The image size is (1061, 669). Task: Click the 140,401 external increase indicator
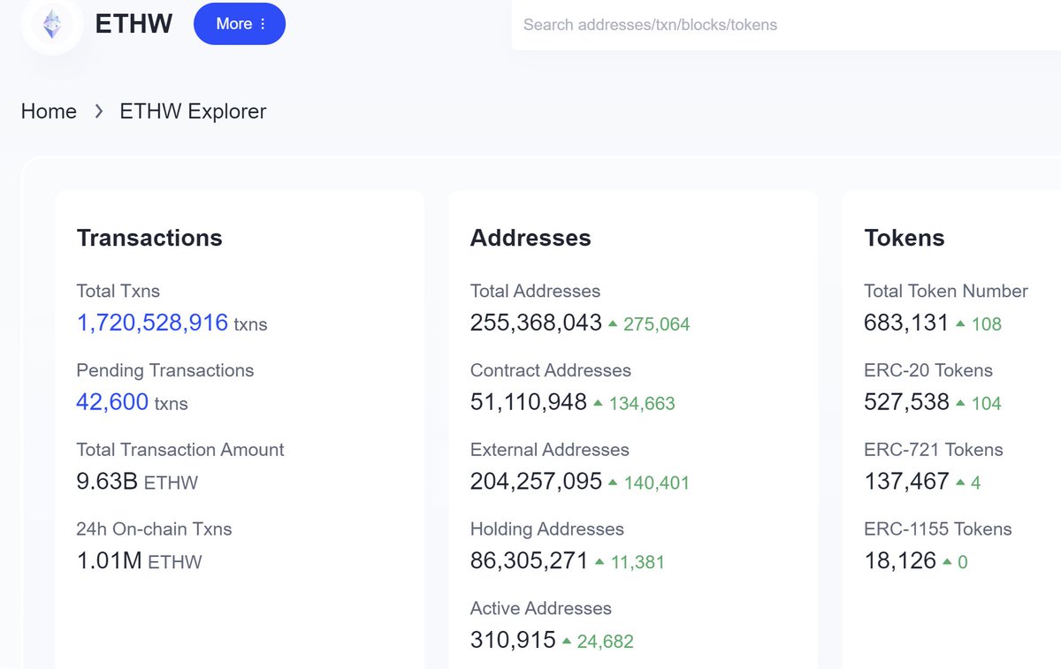coord(649,483)
